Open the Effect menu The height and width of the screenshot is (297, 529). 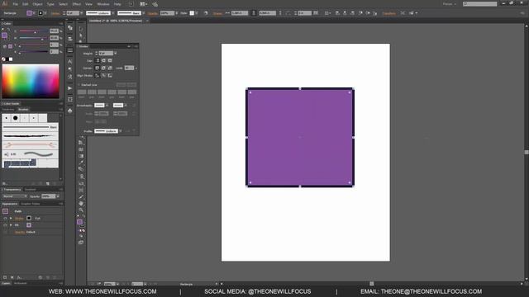pos(77,4)
